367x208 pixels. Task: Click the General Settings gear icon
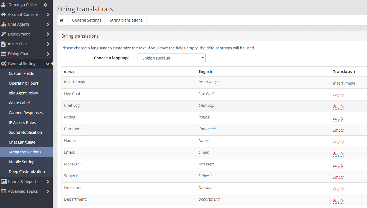point(4,63)
